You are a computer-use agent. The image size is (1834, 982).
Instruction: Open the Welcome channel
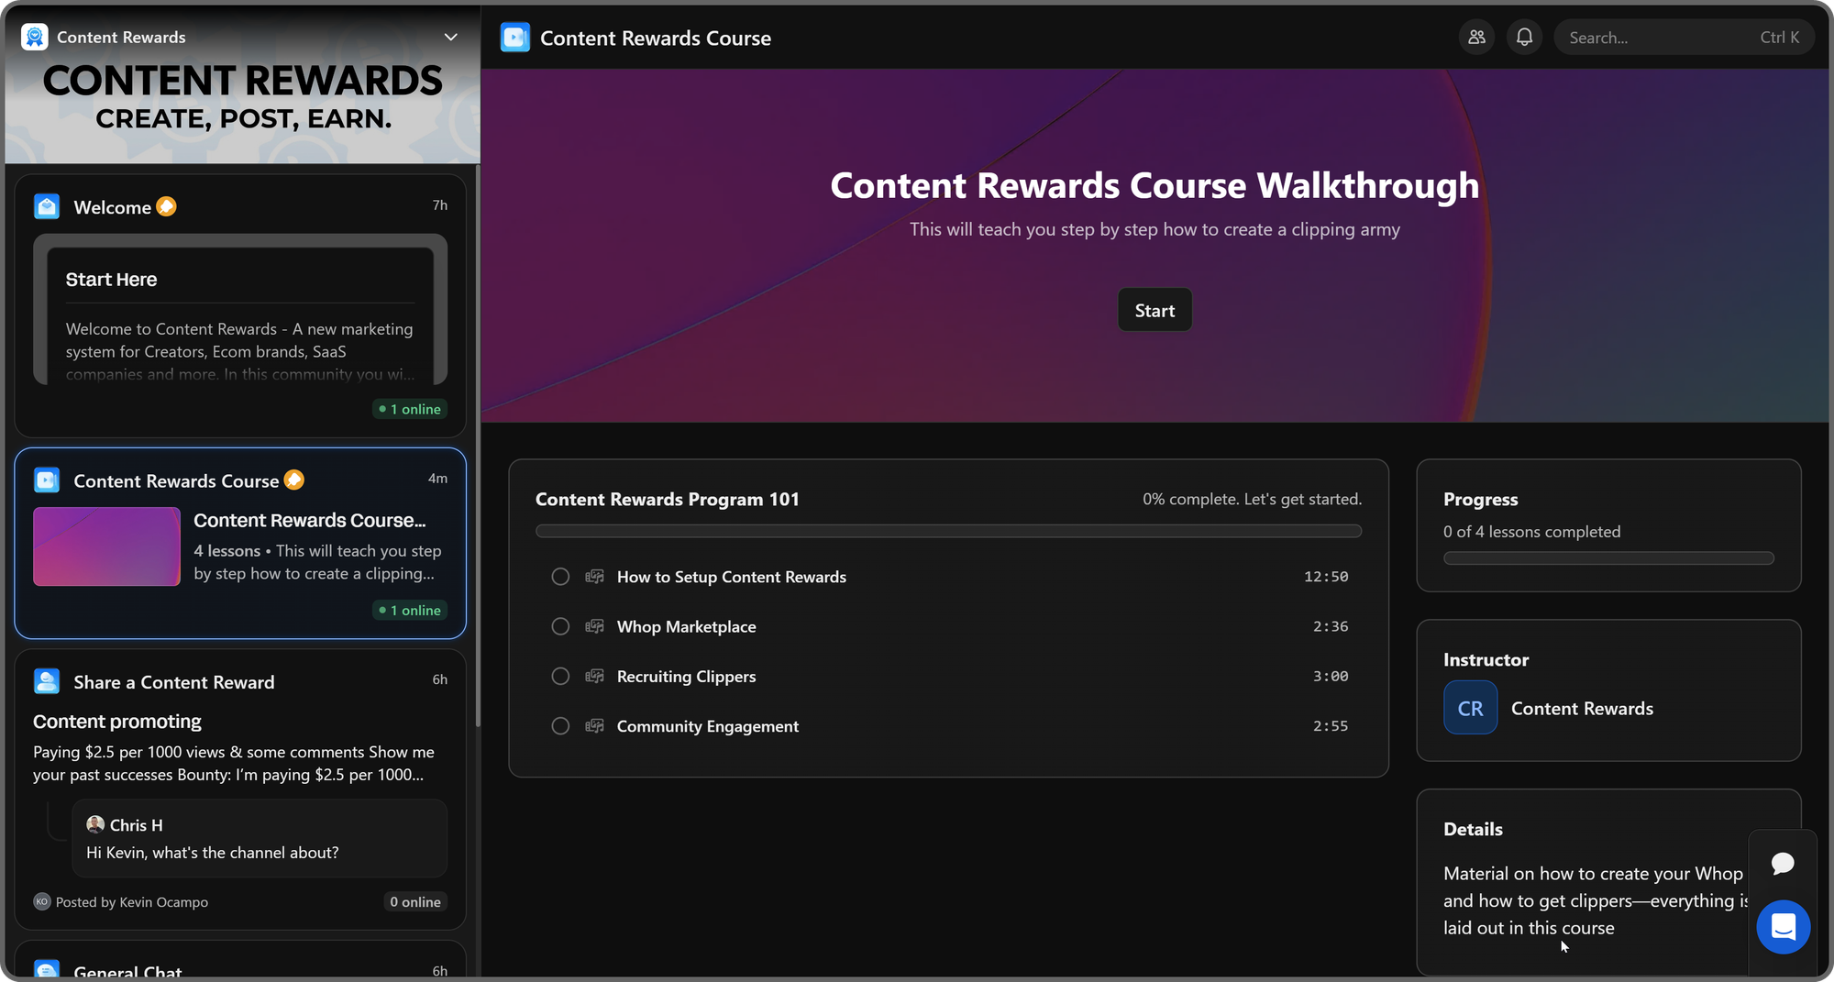(240, 305)
